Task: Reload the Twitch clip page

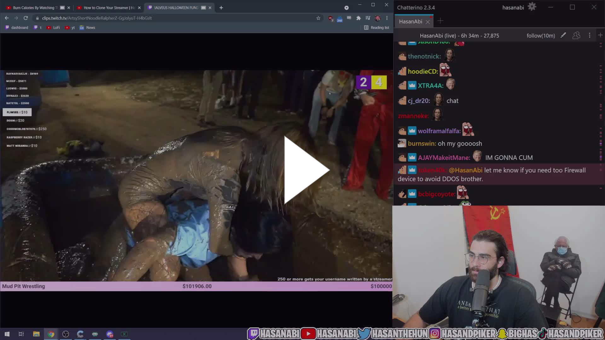Action: pos(26,18)
